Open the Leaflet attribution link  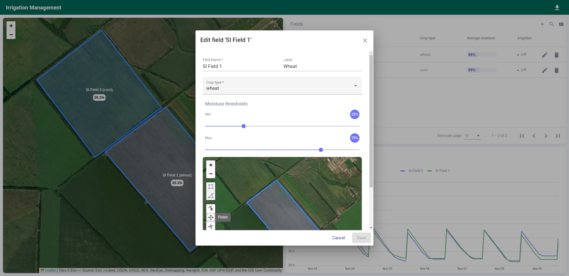click(50, 270)
